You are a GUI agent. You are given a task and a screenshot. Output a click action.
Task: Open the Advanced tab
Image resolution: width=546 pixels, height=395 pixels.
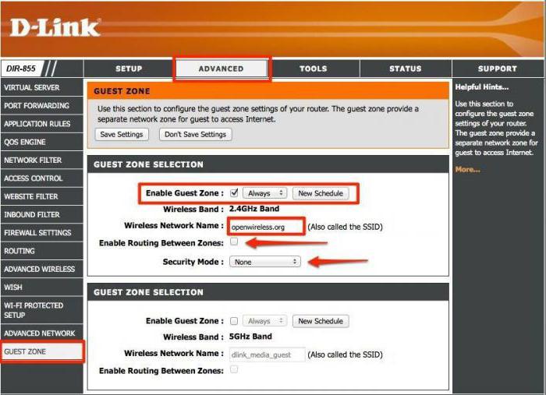(222, 69)
